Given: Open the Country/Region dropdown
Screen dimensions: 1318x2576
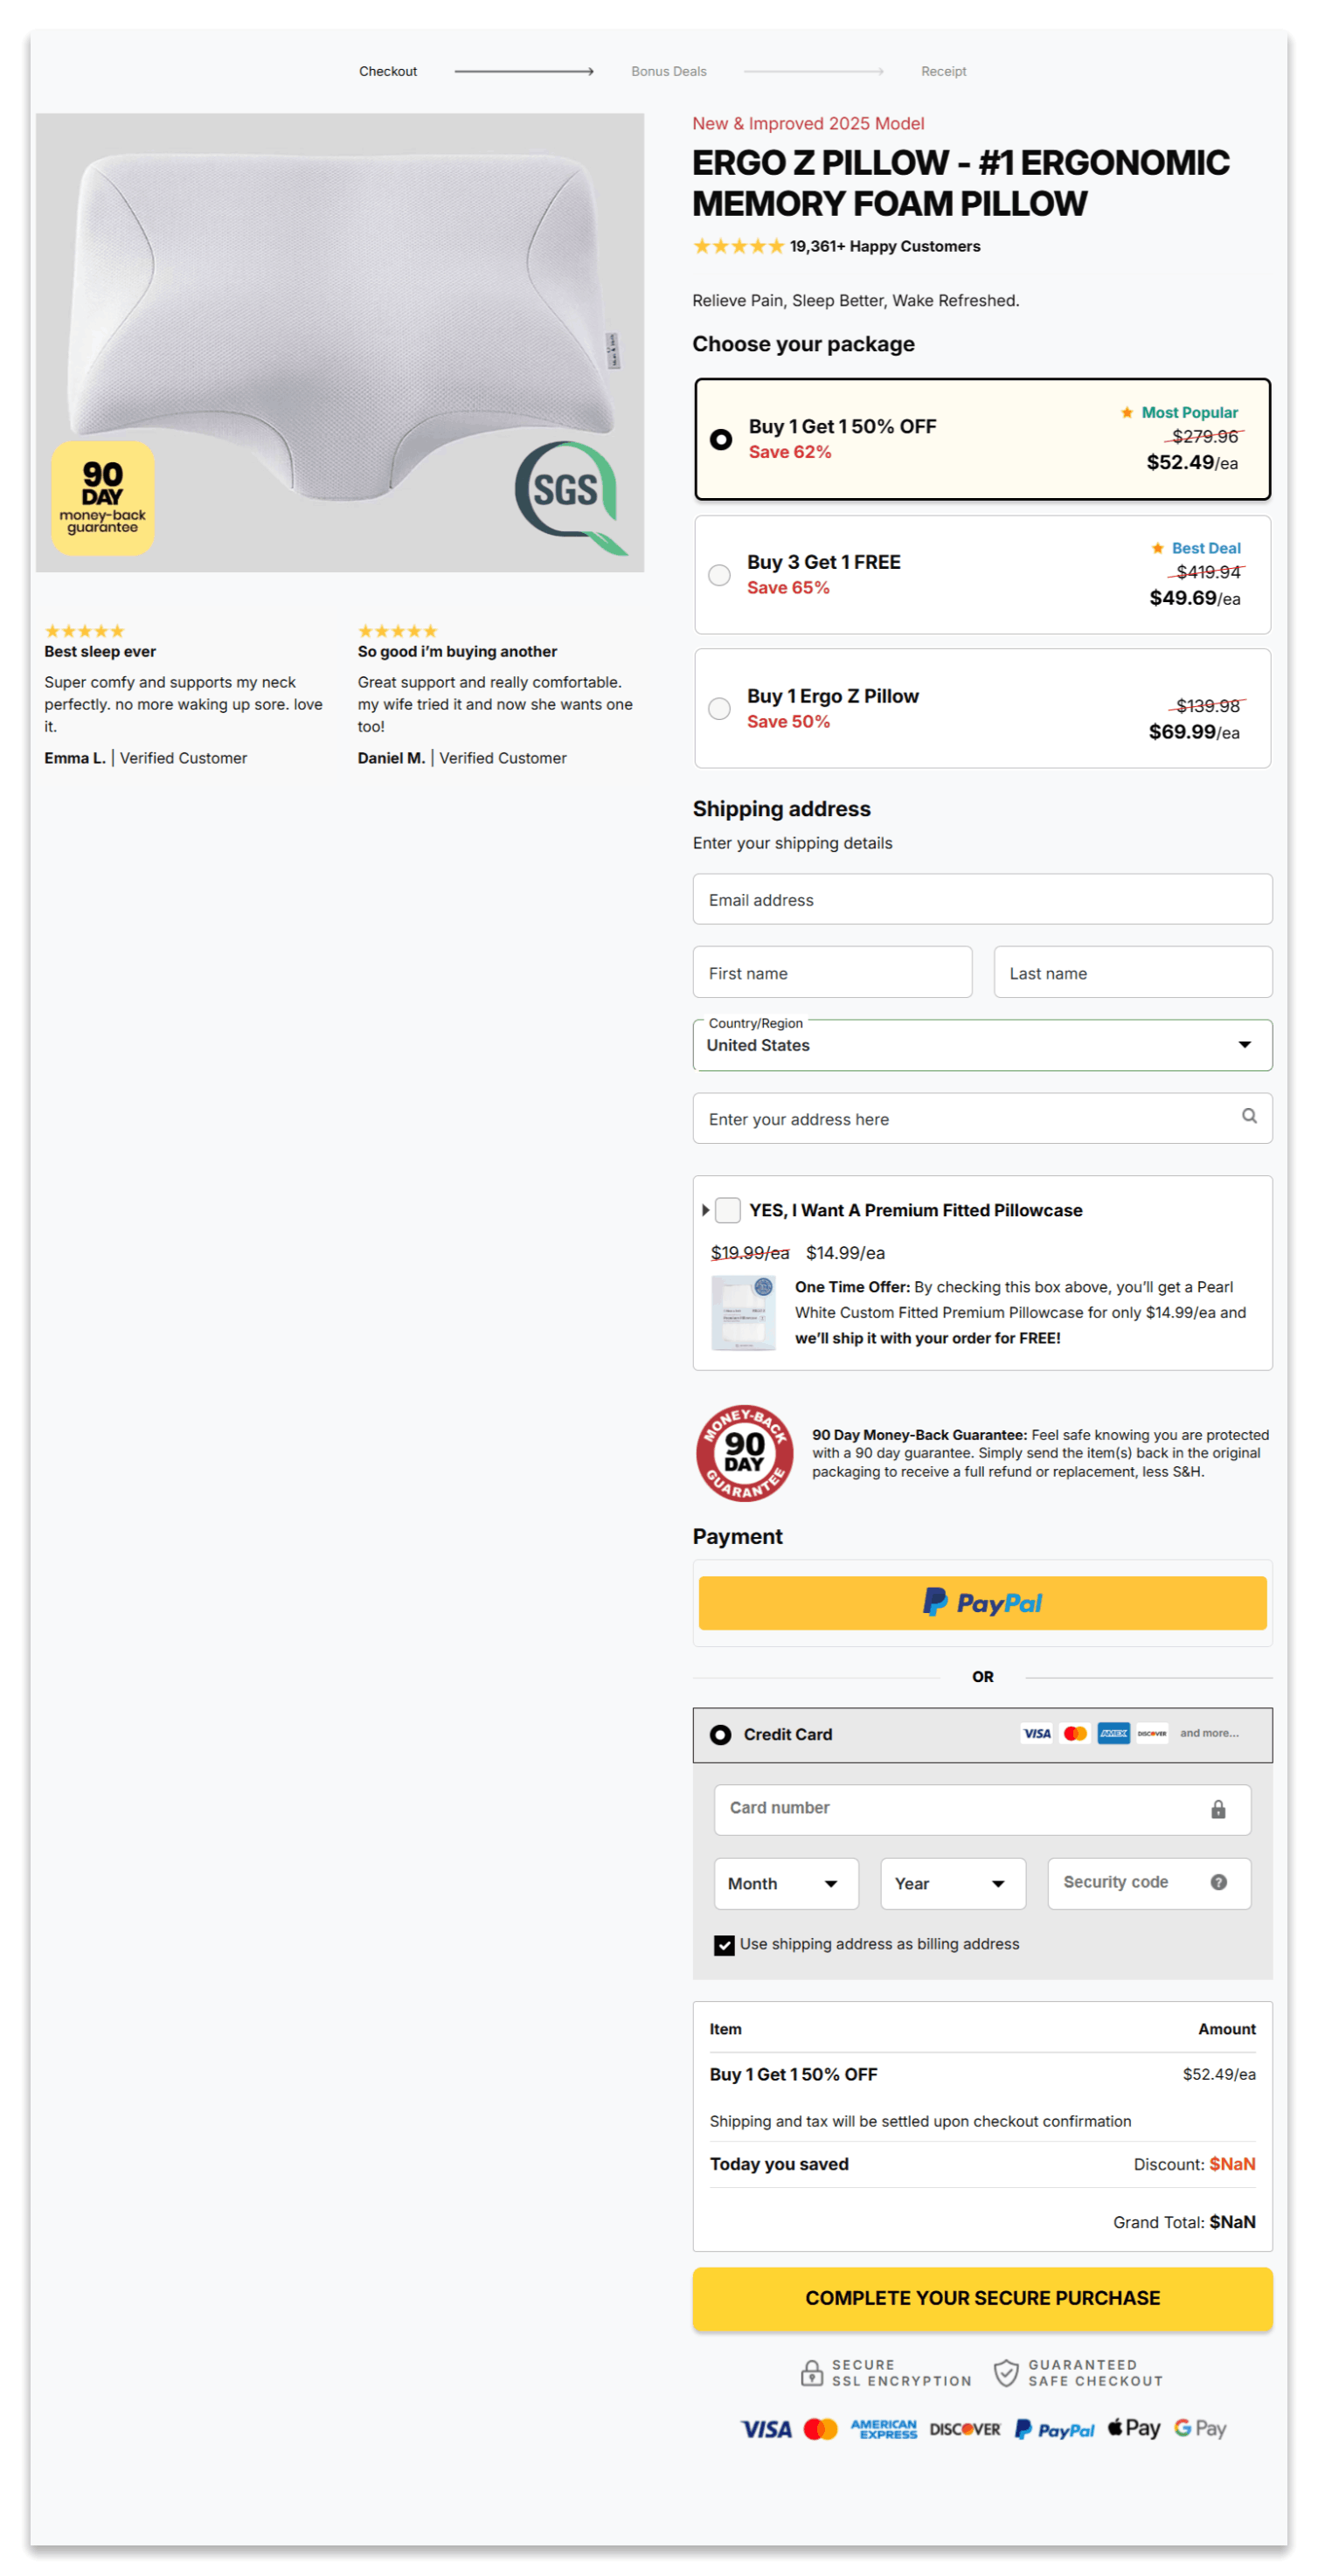Looking at the screenshot, I should [982, 1045].
